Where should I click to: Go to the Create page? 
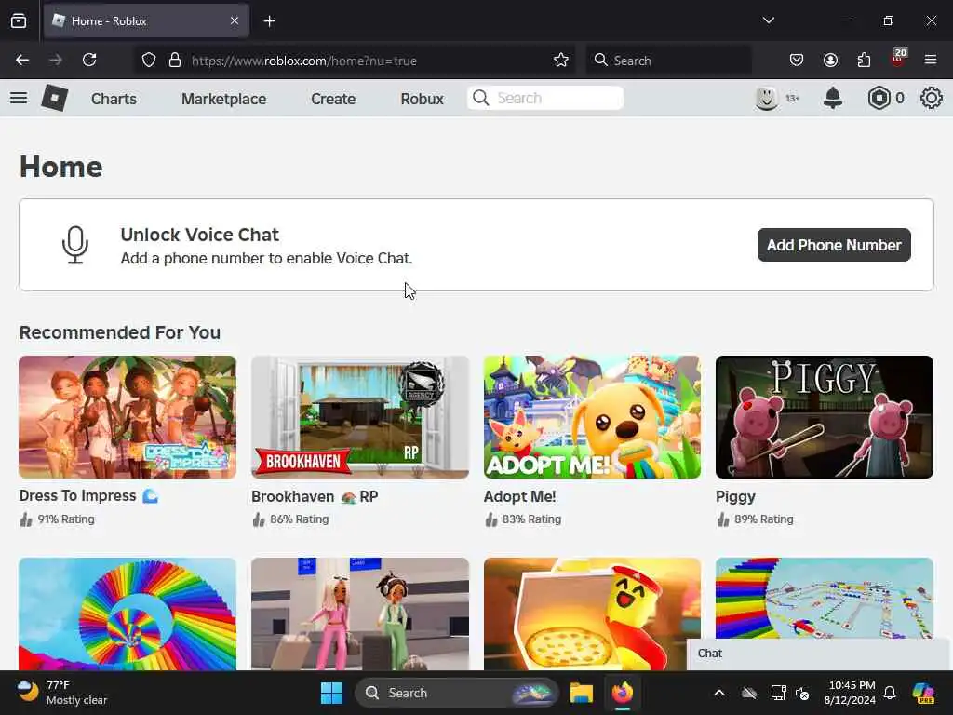[333, 99]
